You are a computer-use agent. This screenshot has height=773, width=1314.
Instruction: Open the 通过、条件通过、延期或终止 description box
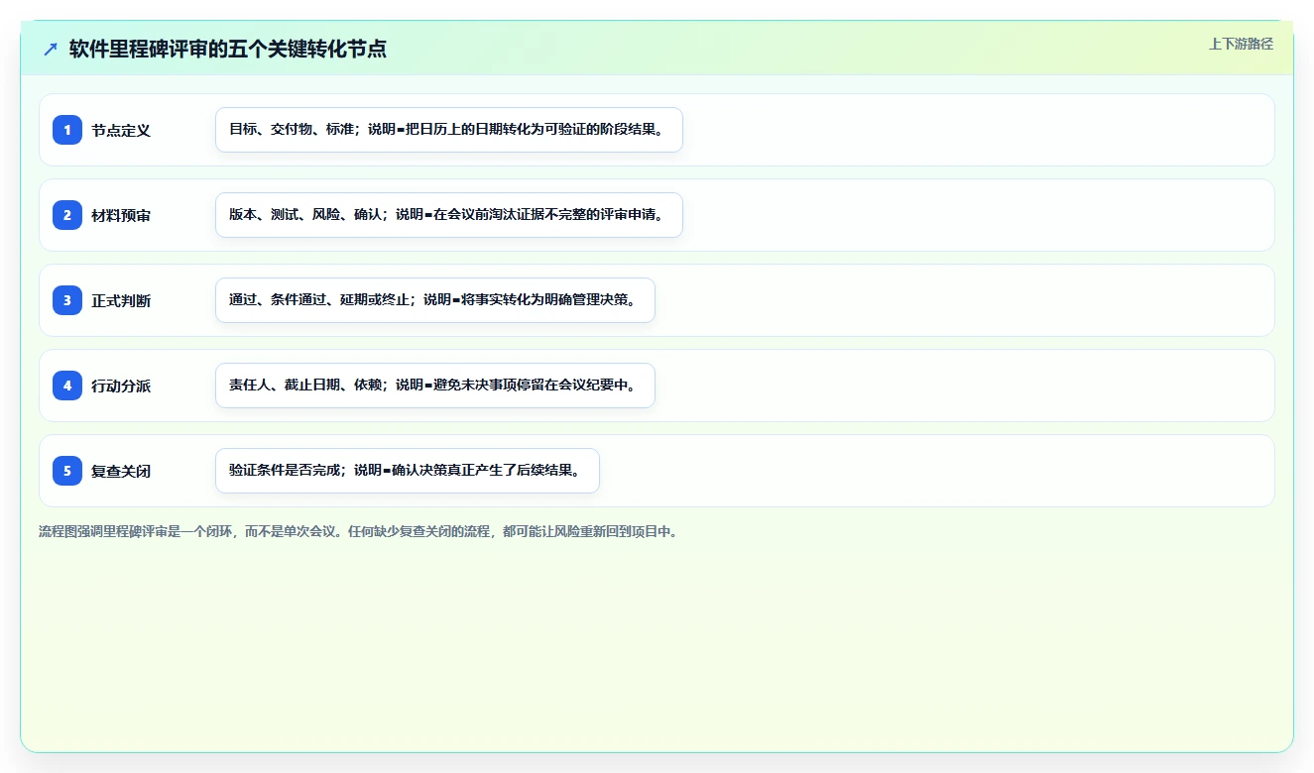[435, 300]
